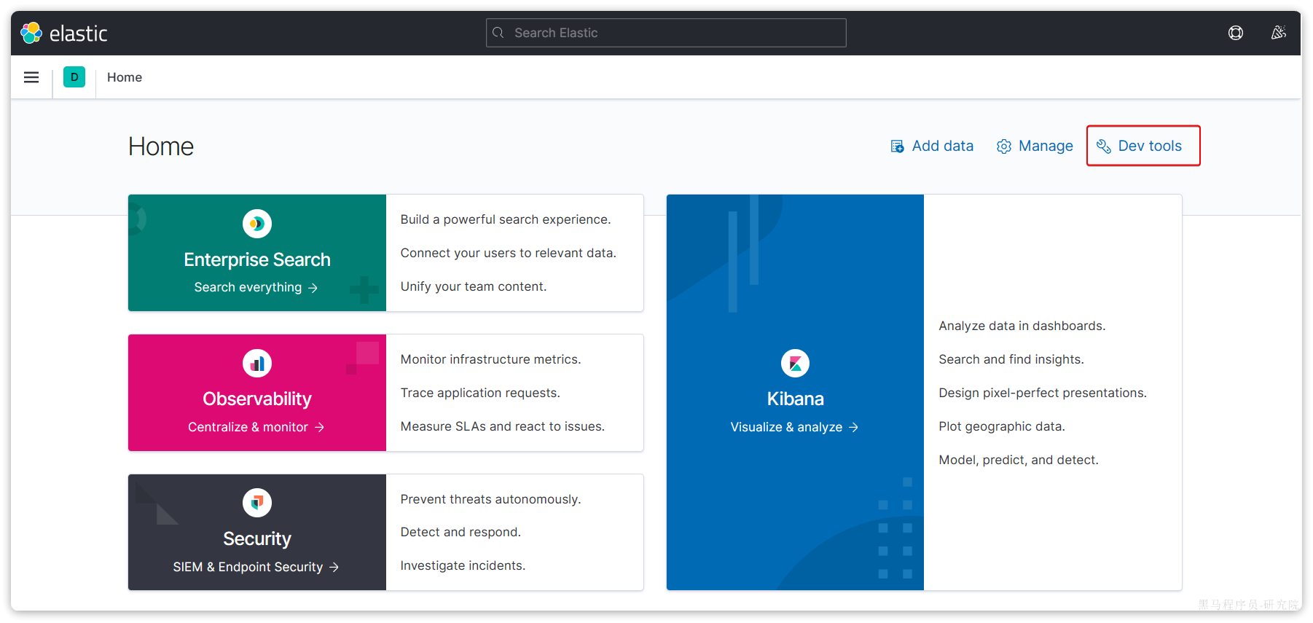
Task: Open Search everything link
Action: tap(256, 288)
